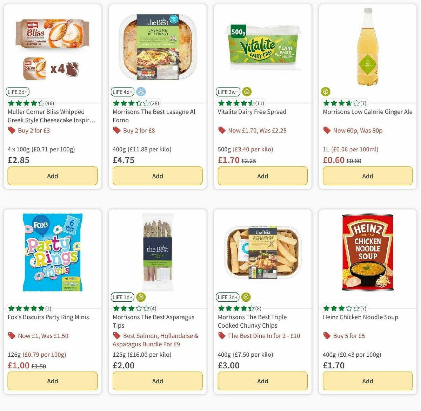The width and height of the screenshot is (421, 411).
Task: Click the snowflake frozen icon on Lasagne Al Forno
Action: click(x=140, y=91)
